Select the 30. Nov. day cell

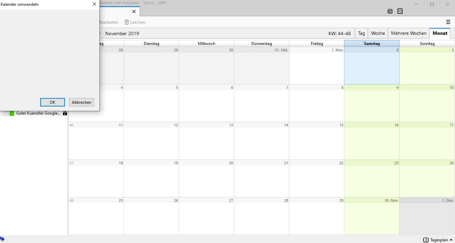(372, 216)
